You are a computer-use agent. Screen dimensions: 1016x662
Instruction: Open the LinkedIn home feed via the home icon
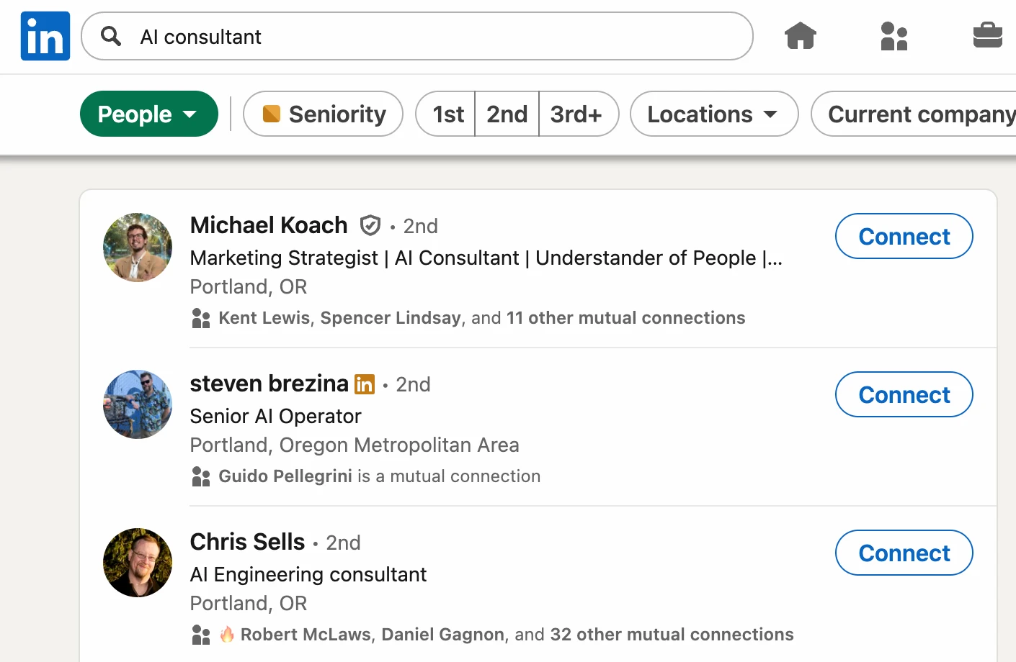click(800, 36)
